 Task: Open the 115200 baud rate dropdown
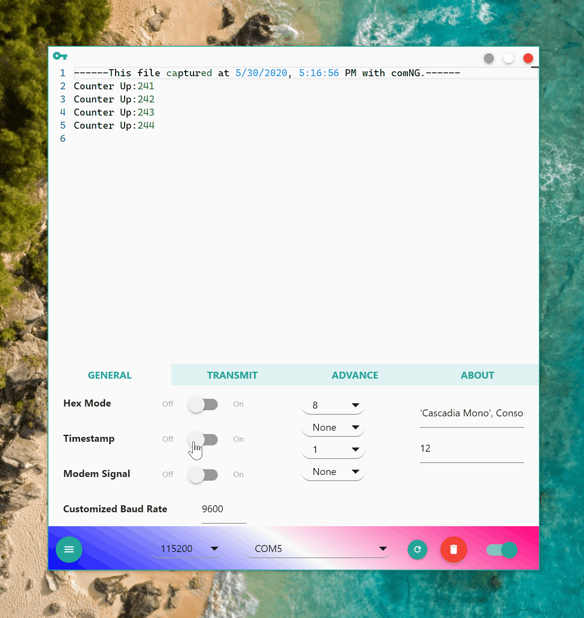pos(187,549)
